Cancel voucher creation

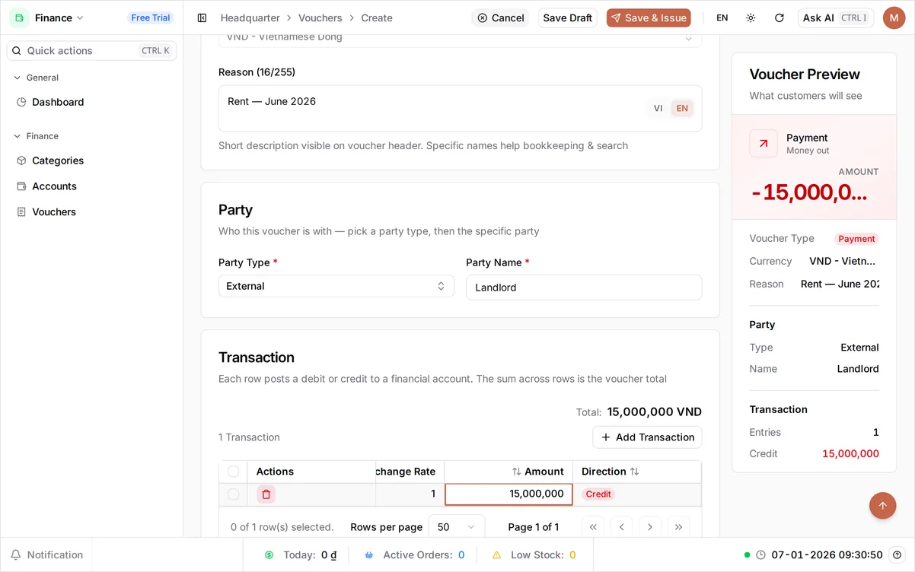[500, 17]
